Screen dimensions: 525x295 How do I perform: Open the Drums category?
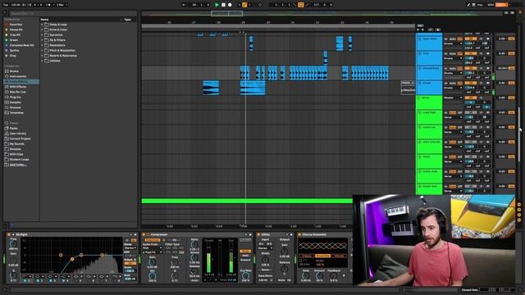tap(14, 71)
